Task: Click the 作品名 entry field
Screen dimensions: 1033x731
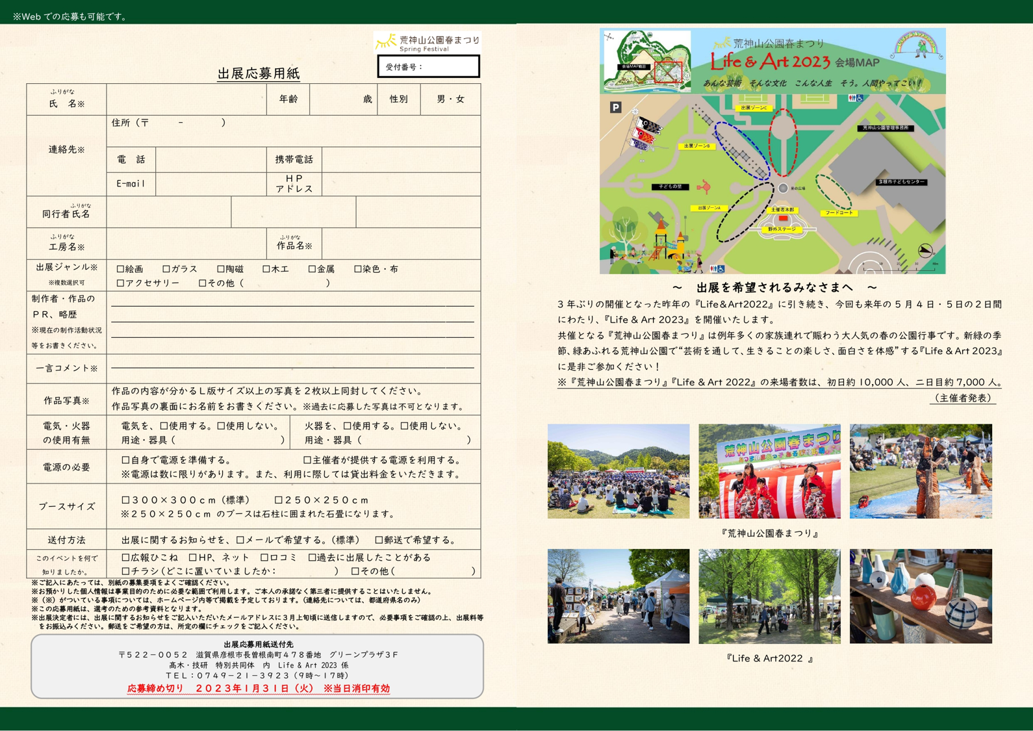Action: click(401, 244)
